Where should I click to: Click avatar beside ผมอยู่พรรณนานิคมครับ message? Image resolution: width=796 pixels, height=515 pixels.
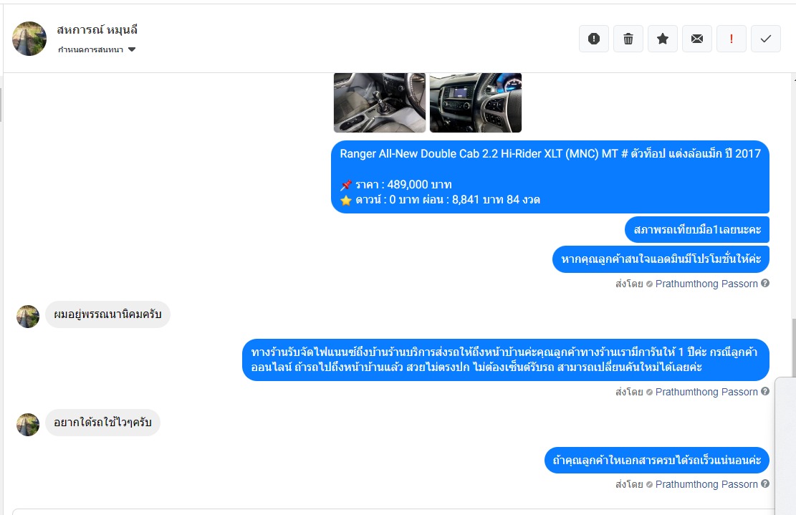[28, 317]
